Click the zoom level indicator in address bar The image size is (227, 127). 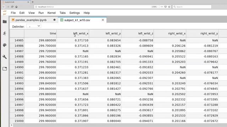pos(154,7)
